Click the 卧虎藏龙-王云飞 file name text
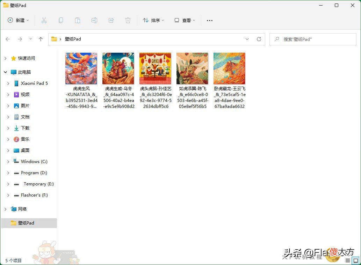Image resolution: width=361 pixels, height=265 pixels. tap(230, 97)
